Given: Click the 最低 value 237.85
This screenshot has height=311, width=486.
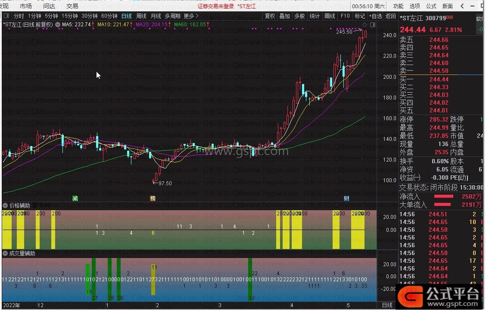Looking at the screenshot, I should [x=439, y=136].
